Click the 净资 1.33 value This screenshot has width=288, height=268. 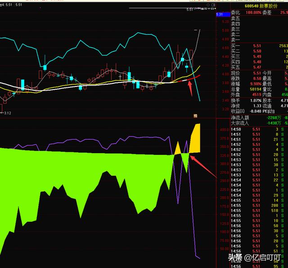pyautogui.click(x=257, y=106)
